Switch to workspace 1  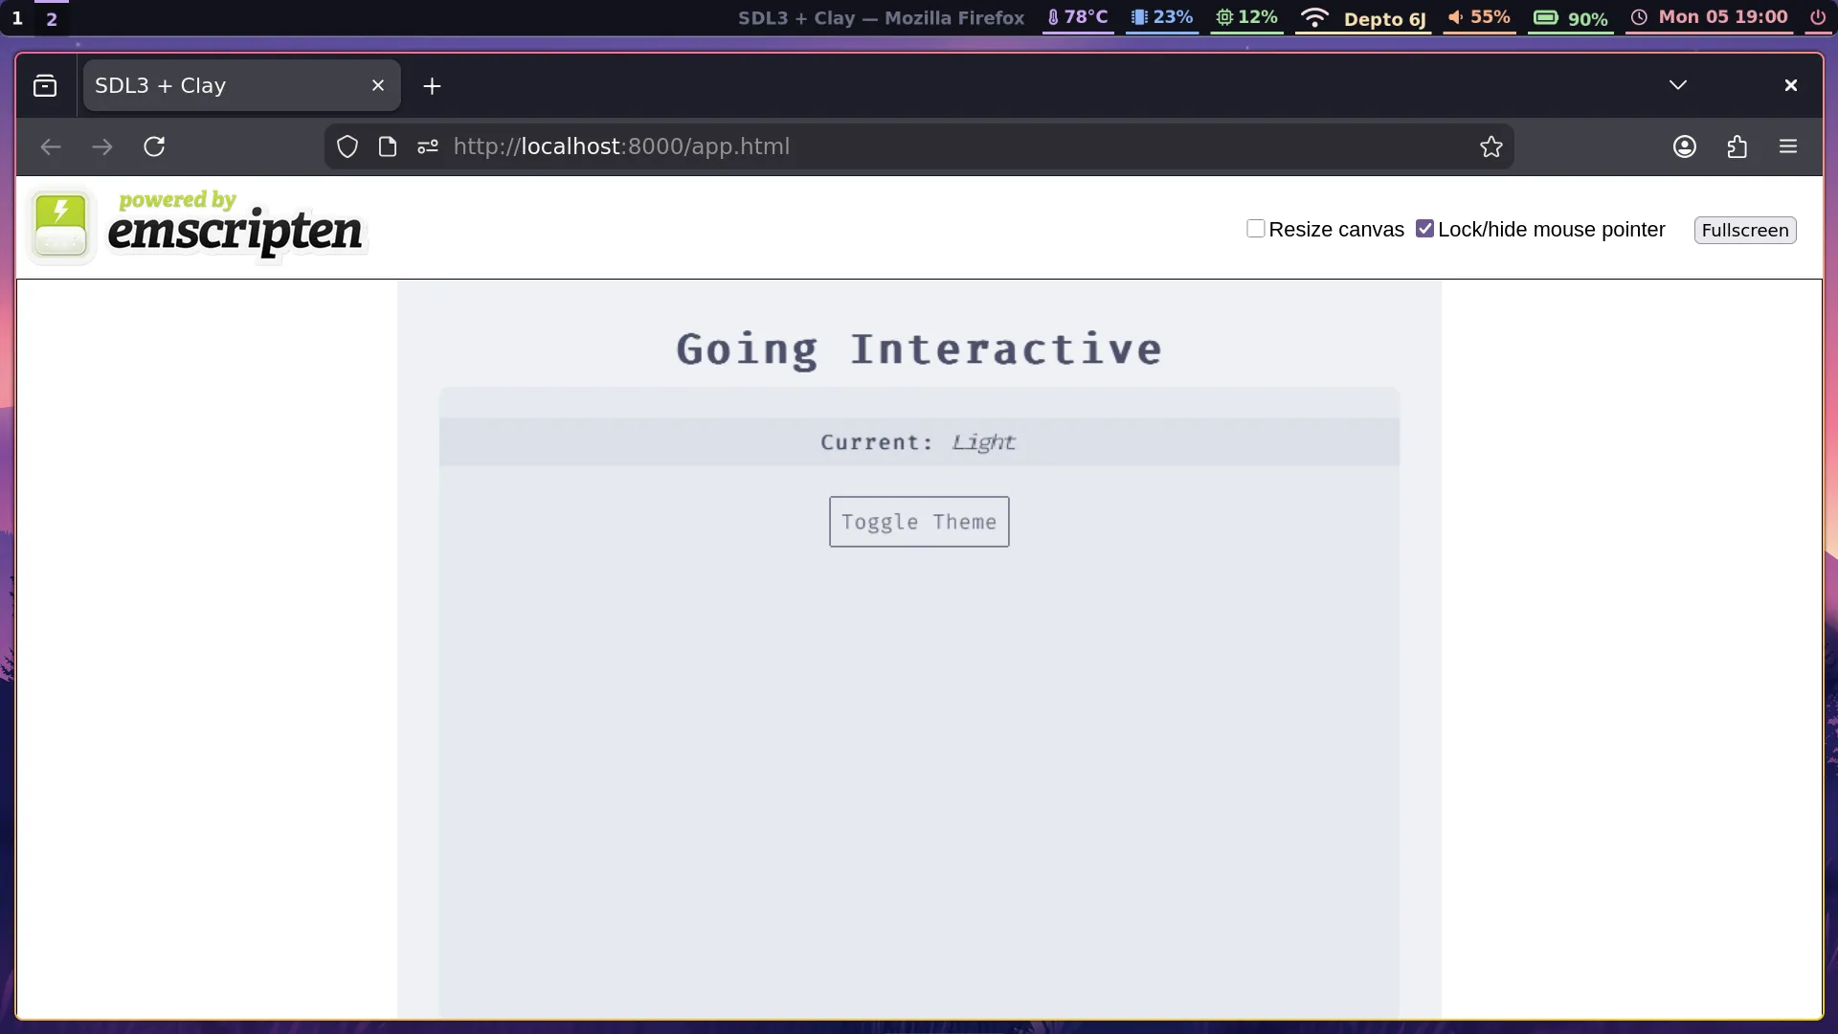pyautogui.click(x=16, y=18)
